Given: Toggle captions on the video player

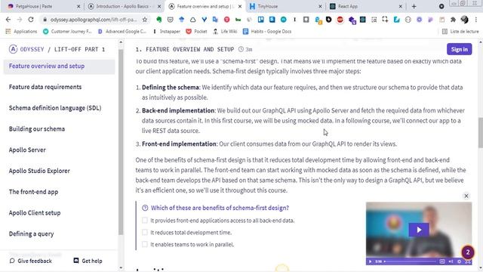Looking at the screenshot, I should tap(442, 261).
